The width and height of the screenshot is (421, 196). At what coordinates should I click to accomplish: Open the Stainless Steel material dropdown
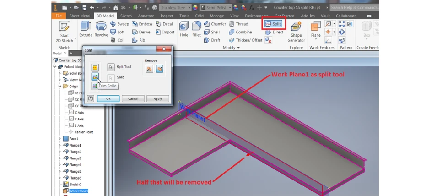tap(175, 7)
